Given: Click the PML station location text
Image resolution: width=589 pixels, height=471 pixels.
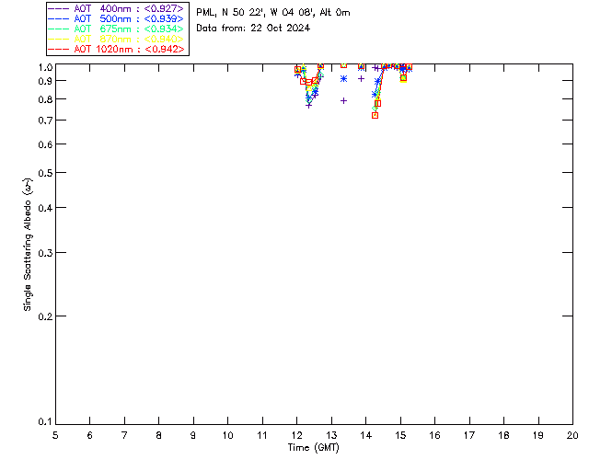Looking at the screenshot, I should pos(273,13).
